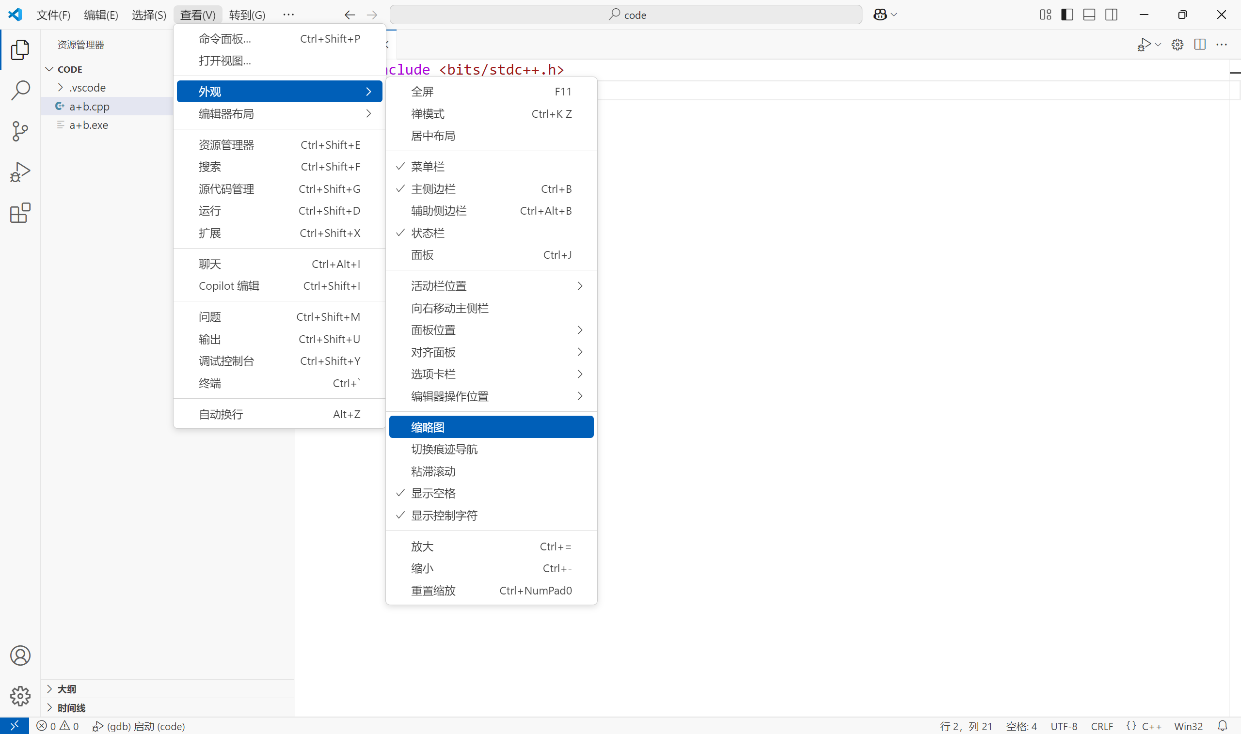The height and width of the screenshot is (734, 1241).
Task: Open the Manage gear in activity bar
Action: coord(20,696)
